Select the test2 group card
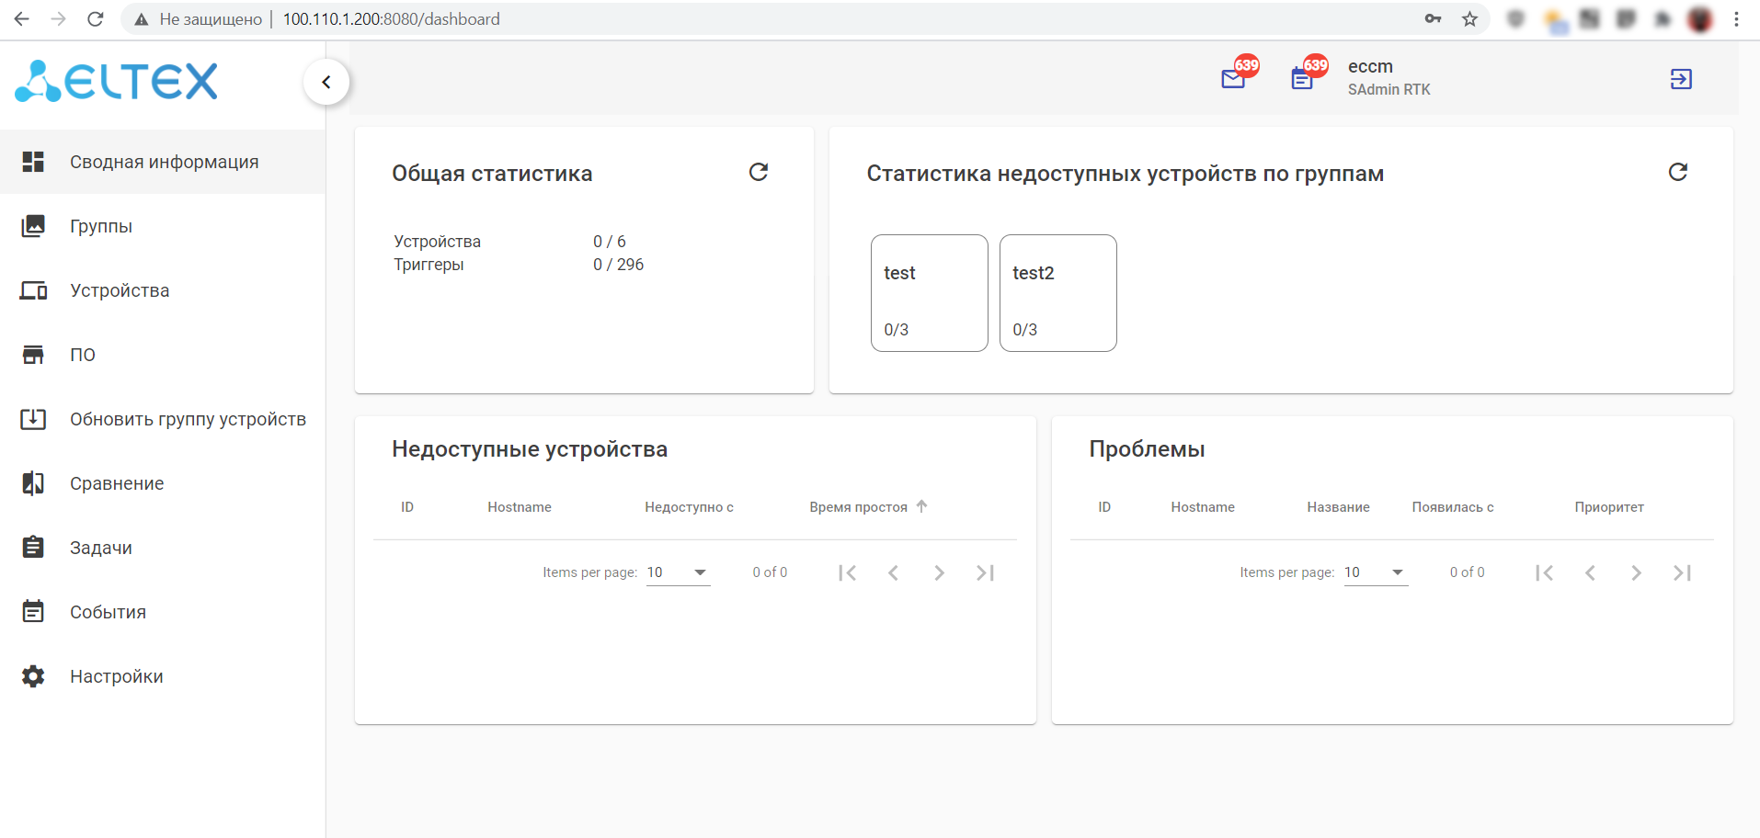 pyautogui.click(x=1057, y=293)
